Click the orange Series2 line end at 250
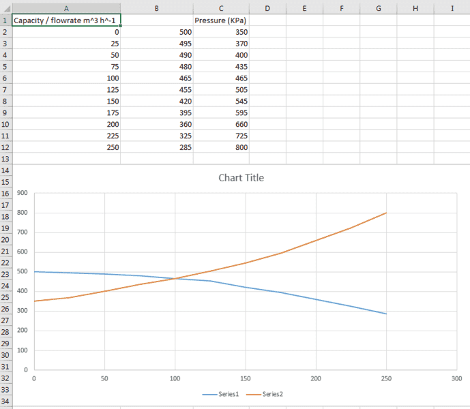The height and width of the screenshot is (409, 470). coord(386,213)
